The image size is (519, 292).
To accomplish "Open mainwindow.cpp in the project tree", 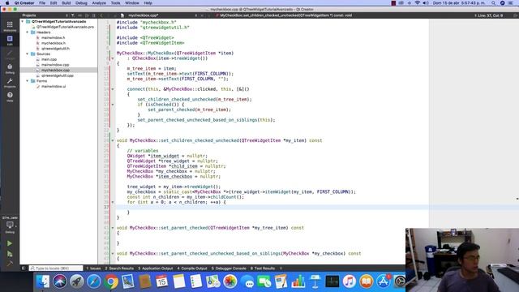I will pos(55,65).
